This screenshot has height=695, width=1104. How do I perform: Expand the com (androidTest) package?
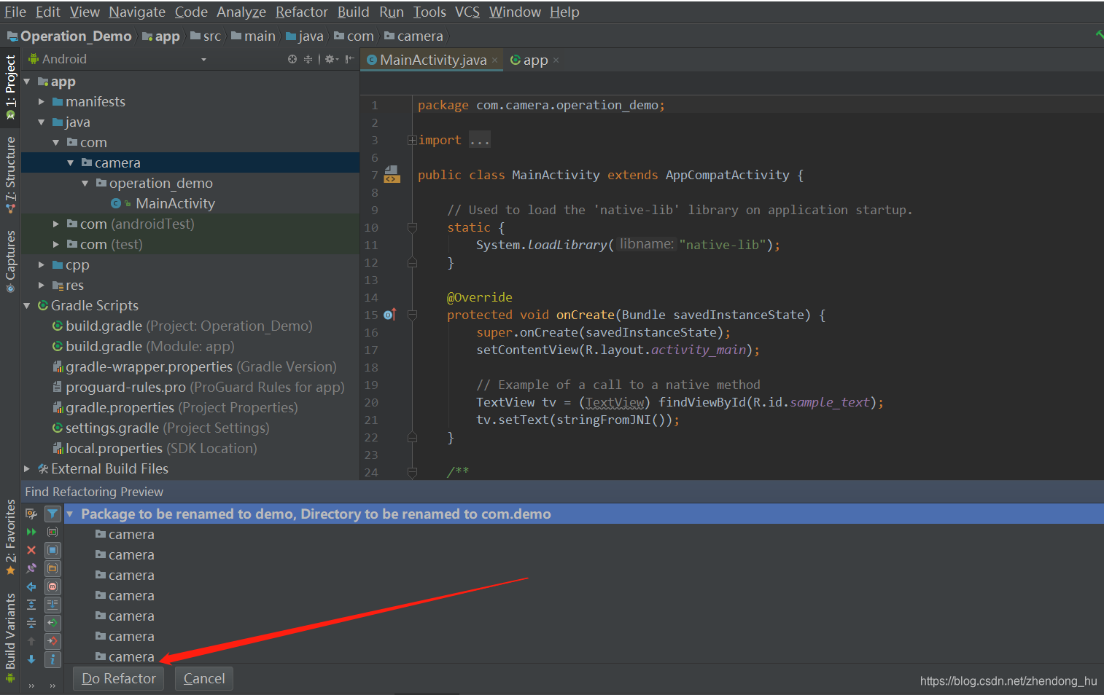[x=56, y=224]
